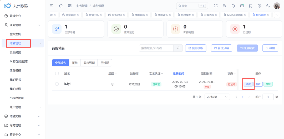Tick the select-all checkbox in table header
Viewport: 284px width, 139px height.
click(57, 73)
